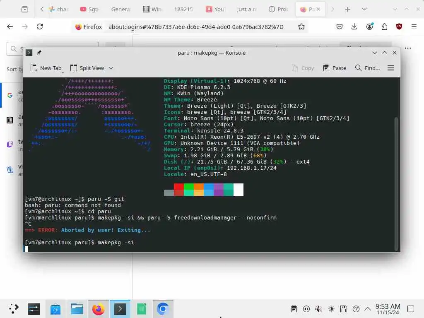Image resolution: width=424 pixels, height=318 pixels.
Task: Bookmark this page with star icon
Action: coord(301,26)
